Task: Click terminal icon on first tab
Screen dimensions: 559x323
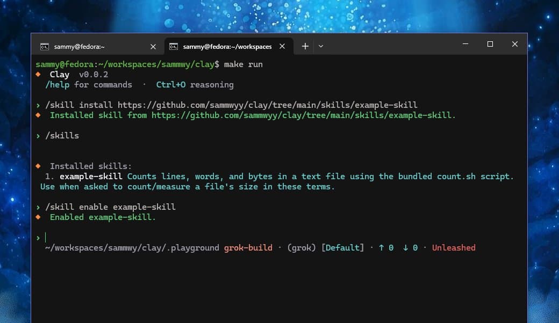Action: click(x=45, y=47)
